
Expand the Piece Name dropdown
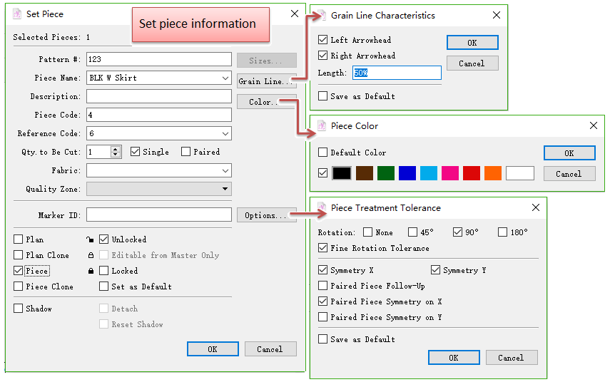(x=225, y=78)
